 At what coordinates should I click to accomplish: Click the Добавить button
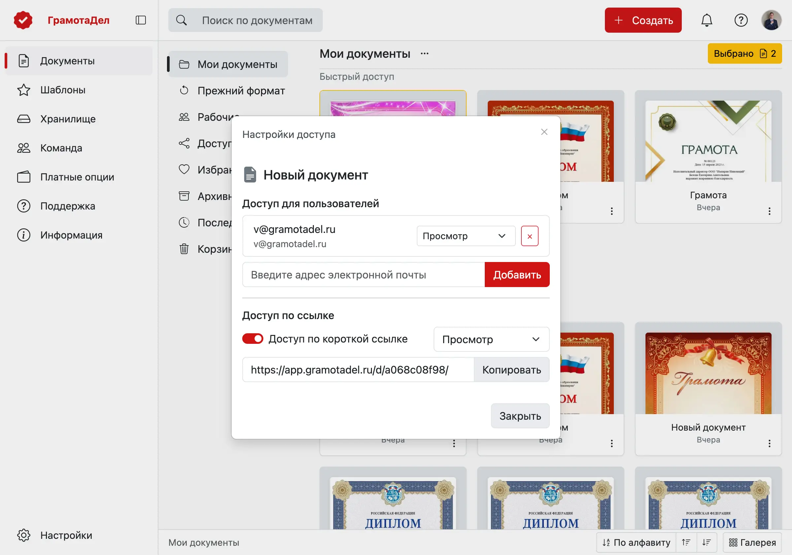[x=517, y=275]
